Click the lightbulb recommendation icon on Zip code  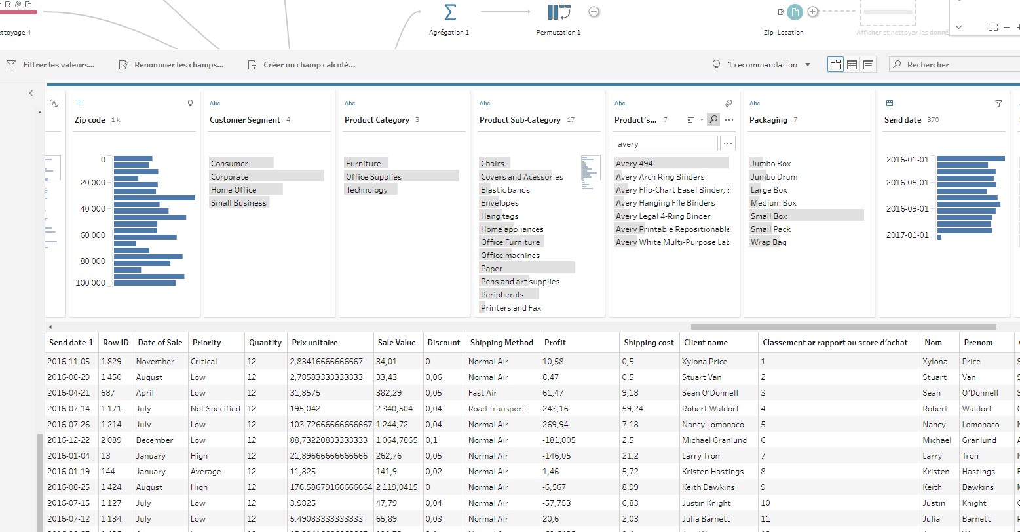[x=191, y=104]
